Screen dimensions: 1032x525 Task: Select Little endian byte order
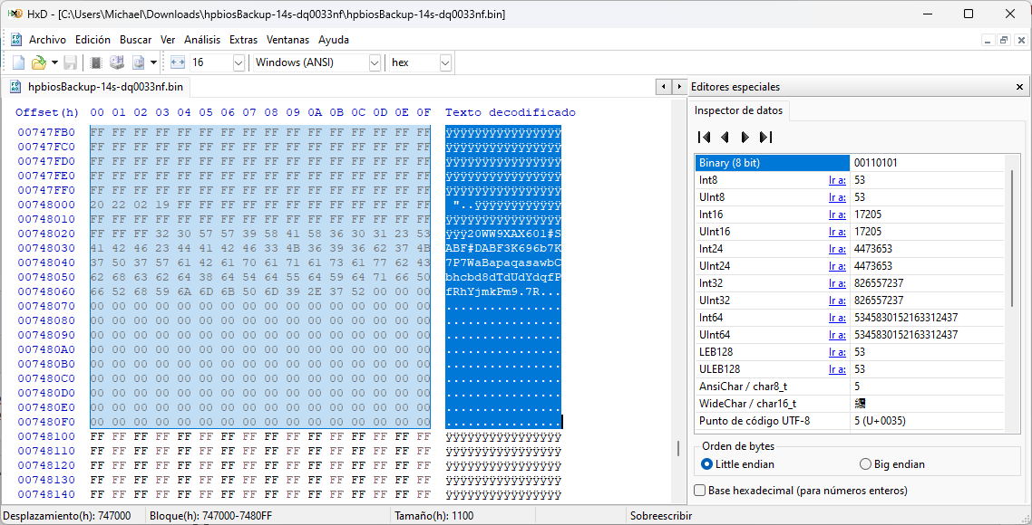tap(708, 464)
